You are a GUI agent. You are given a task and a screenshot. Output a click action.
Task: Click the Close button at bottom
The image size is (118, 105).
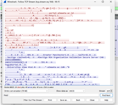tap(92, 100)
